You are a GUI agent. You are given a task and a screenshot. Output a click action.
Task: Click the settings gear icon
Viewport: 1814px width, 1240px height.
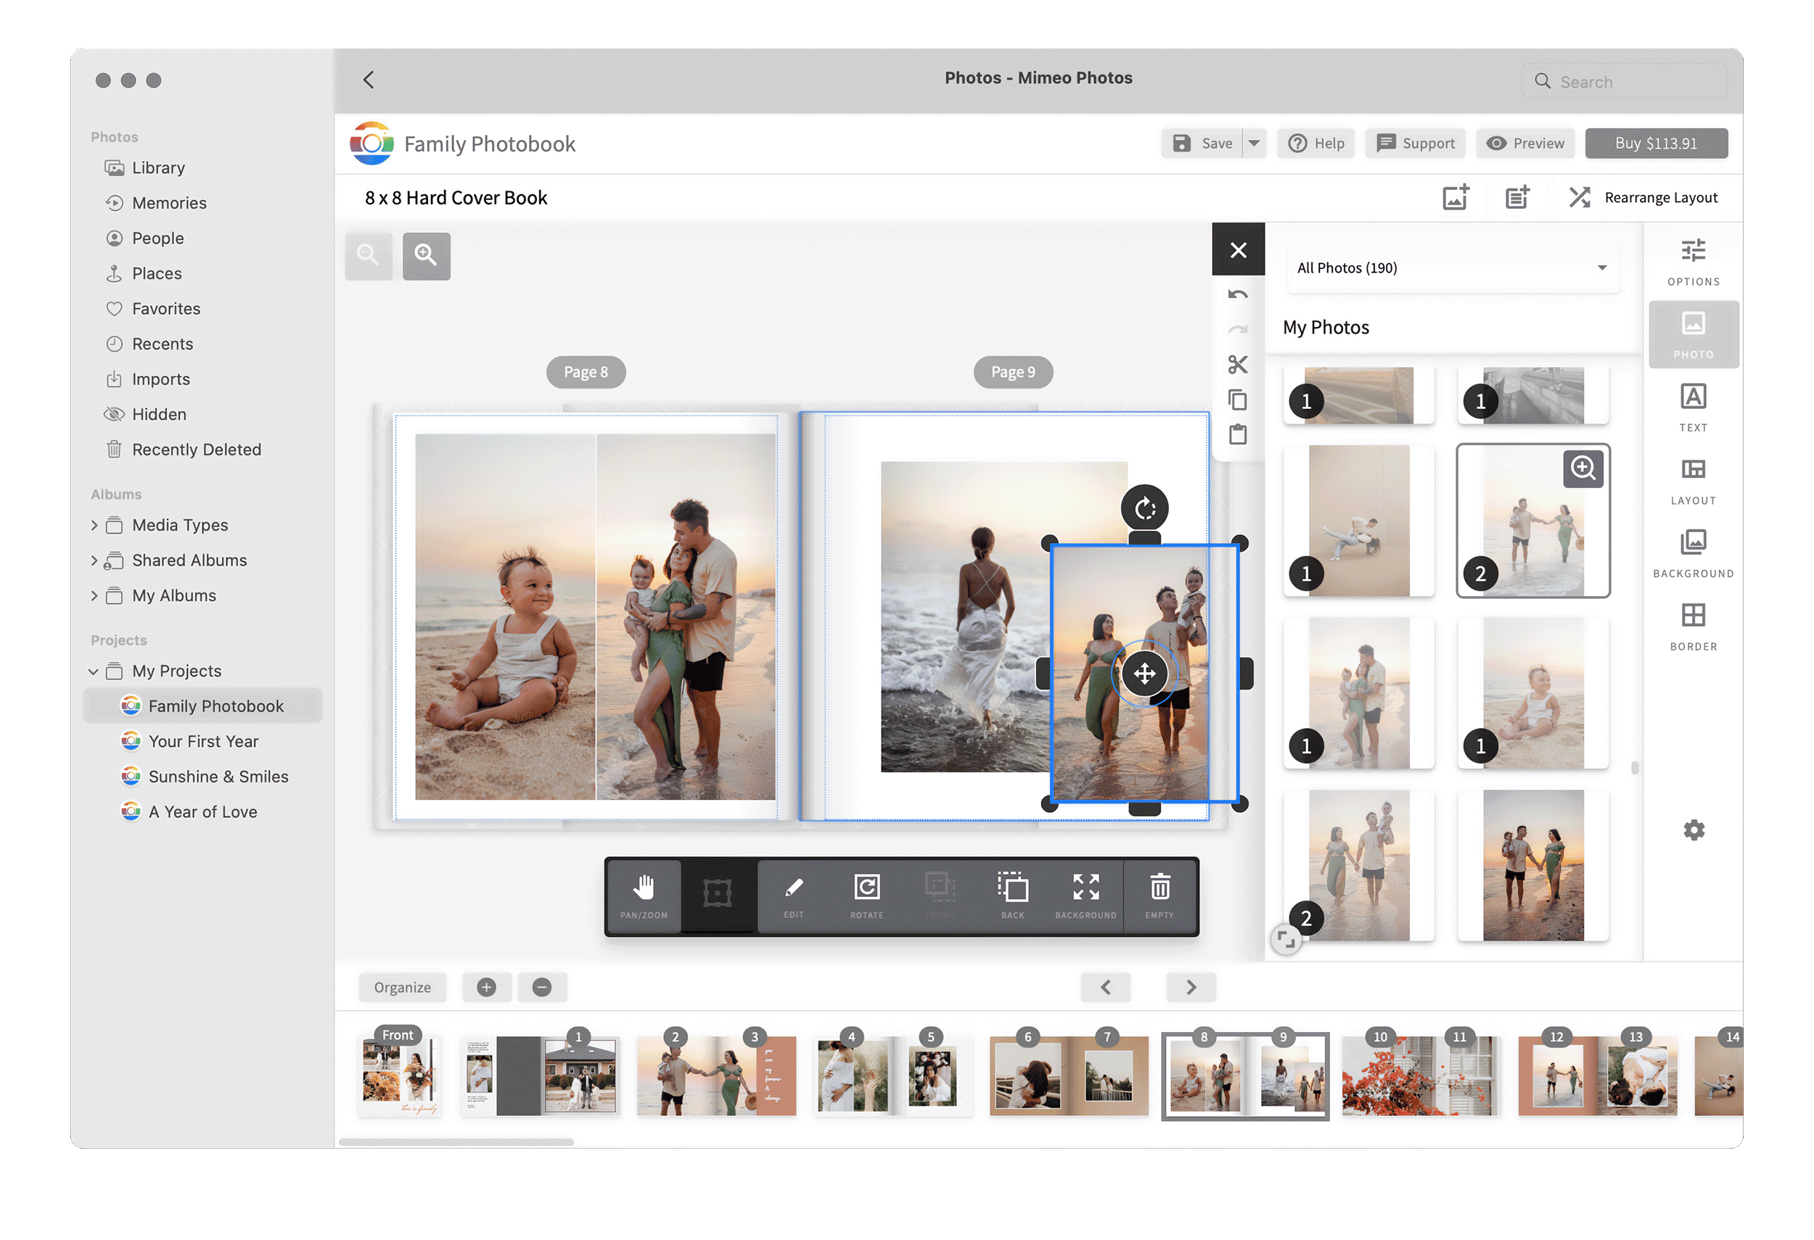pos(1694,830)
